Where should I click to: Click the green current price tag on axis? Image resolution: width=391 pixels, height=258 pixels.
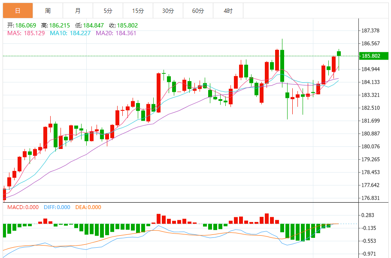coord(371,56)
